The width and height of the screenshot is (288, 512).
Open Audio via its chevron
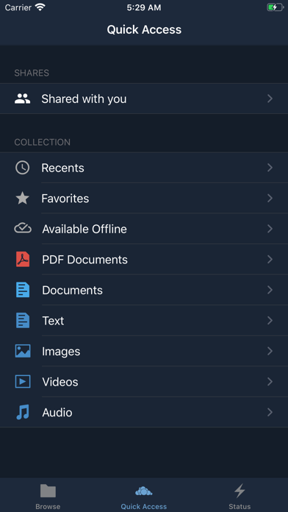[x=270, y=413]
